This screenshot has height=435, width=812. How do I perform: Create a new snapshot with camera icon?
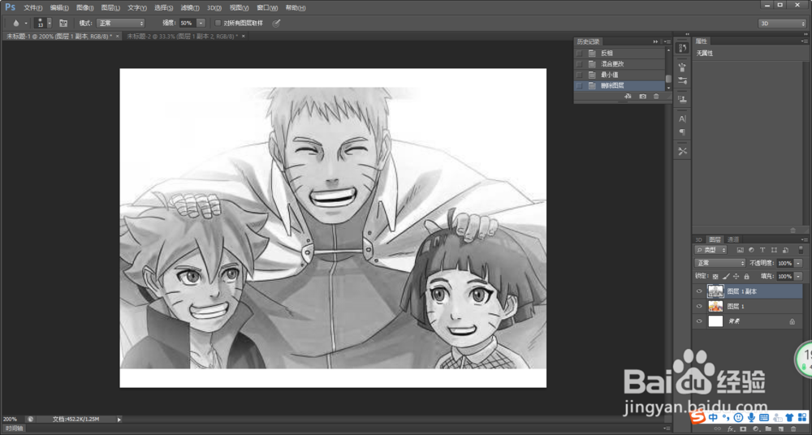pos(642,97)
